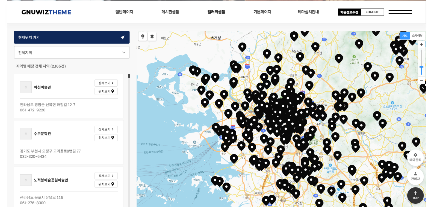Open the hamburger menu in the header
Viewport: 437px width, 207px height.
[x=400, y=12]
